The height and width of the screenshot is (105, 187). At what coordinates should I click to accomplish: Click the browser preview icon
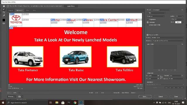click(x=19, y=97)
